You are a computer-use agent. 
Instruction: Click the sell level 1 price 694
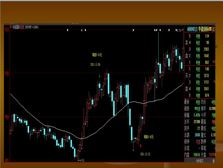tap(198, 62)
